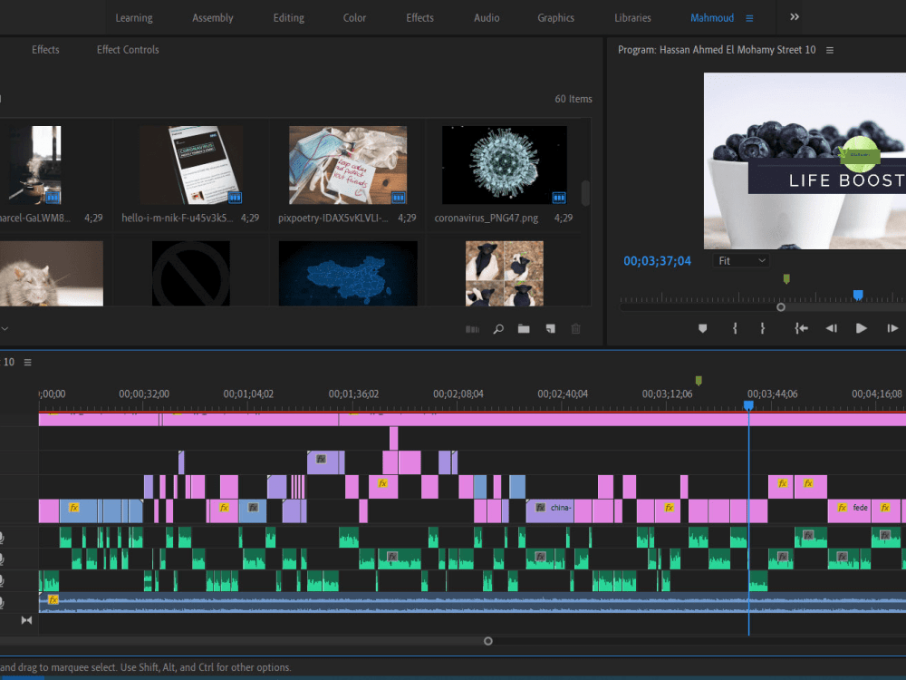Switch to the Effects workspace tab
906x680 pixels.
pos(419,18)
